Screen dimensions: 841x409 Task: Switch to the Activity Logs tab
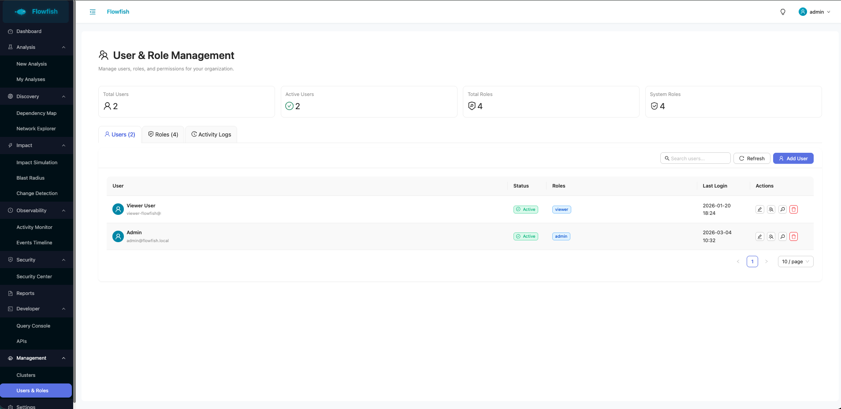tap(211, 134)
